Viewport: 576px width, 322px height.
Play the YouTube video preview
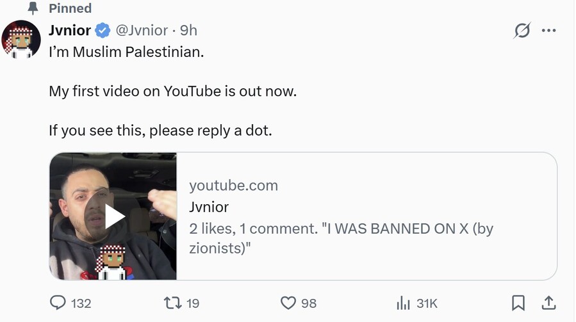coord(115,216)
